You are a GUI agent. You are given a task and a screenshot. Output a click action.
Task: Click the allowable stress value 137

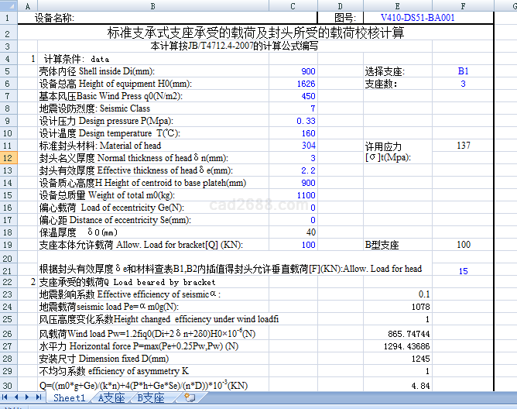tap(463, 146)
